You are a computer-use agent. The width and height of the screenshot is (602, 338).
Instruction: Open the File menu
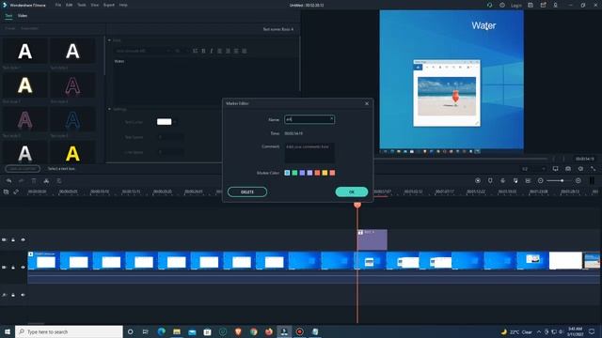click(58, 5)
